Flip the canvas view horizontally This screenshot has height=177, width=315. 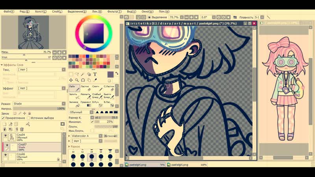click(x=235, y=17)
